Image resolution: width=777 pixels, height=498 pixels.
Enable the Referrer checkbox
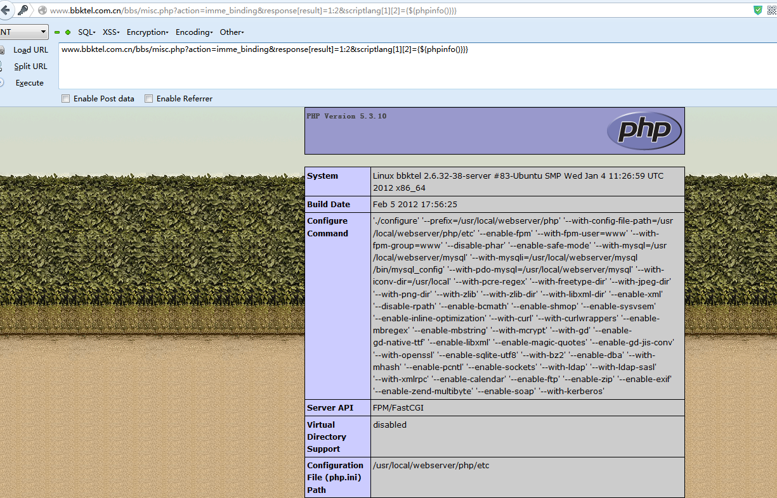(149, 98)
